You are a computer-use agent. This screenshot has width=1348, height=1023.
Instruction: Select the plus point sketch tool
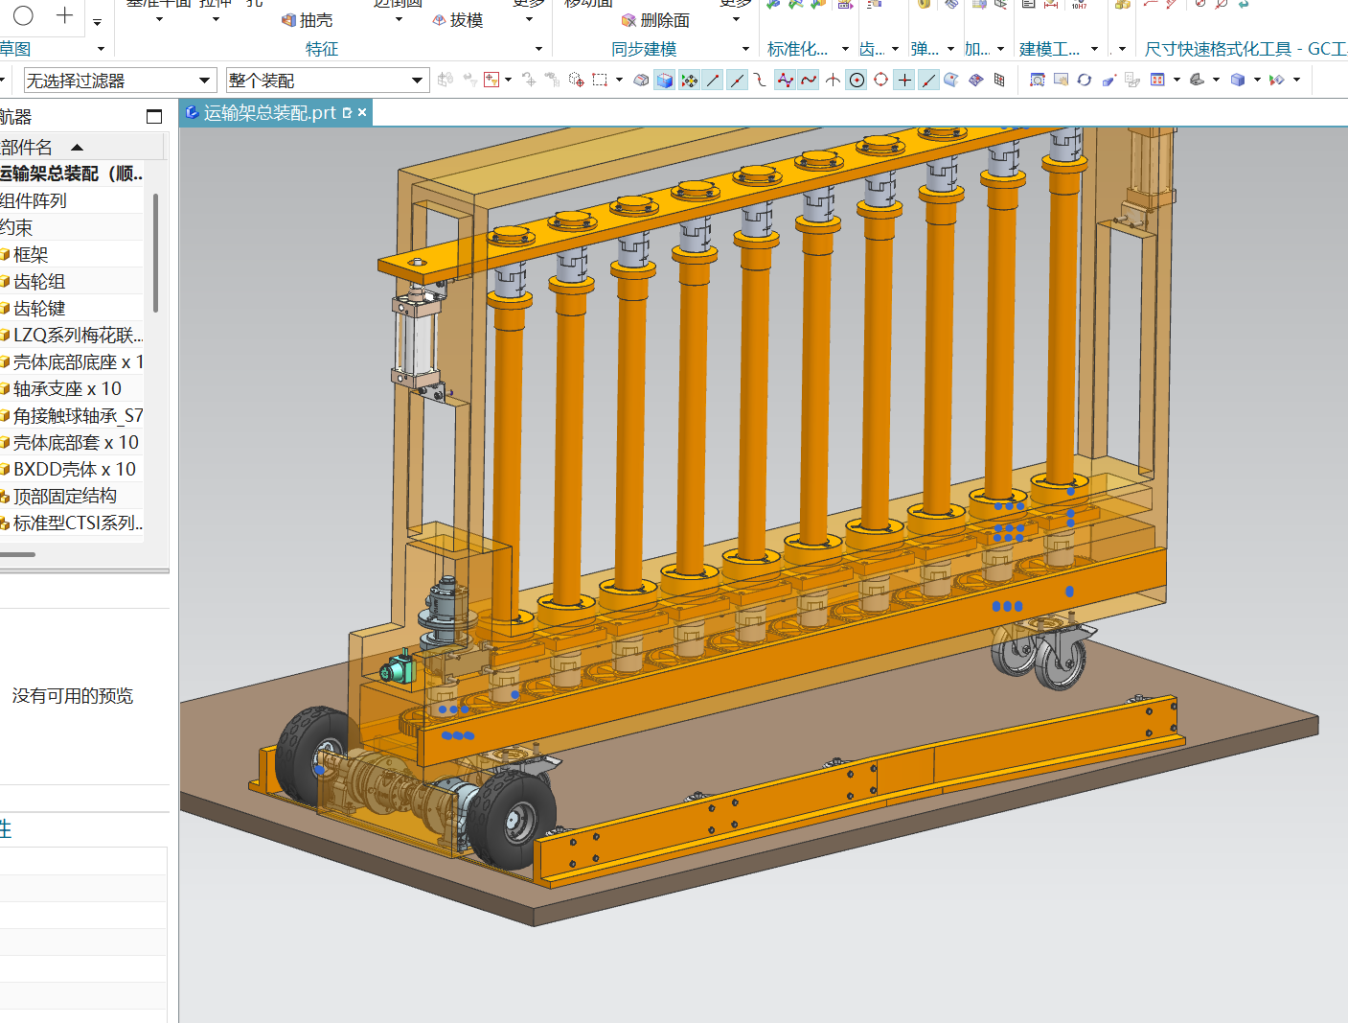(x=65, y=15)
